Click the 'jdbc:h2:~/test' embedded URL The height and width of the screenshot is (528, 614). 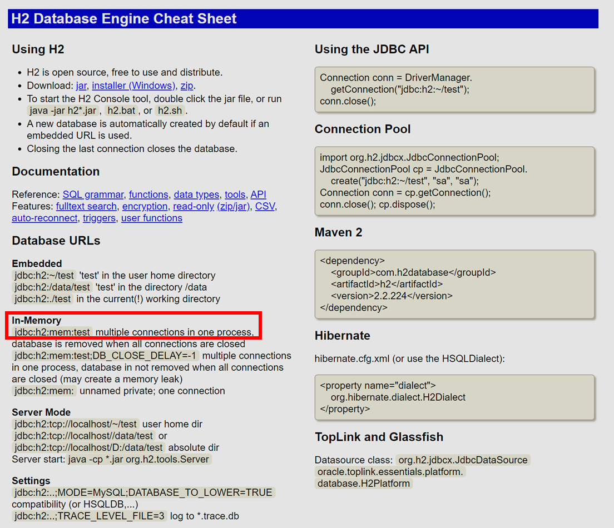(x=44, y=276)
